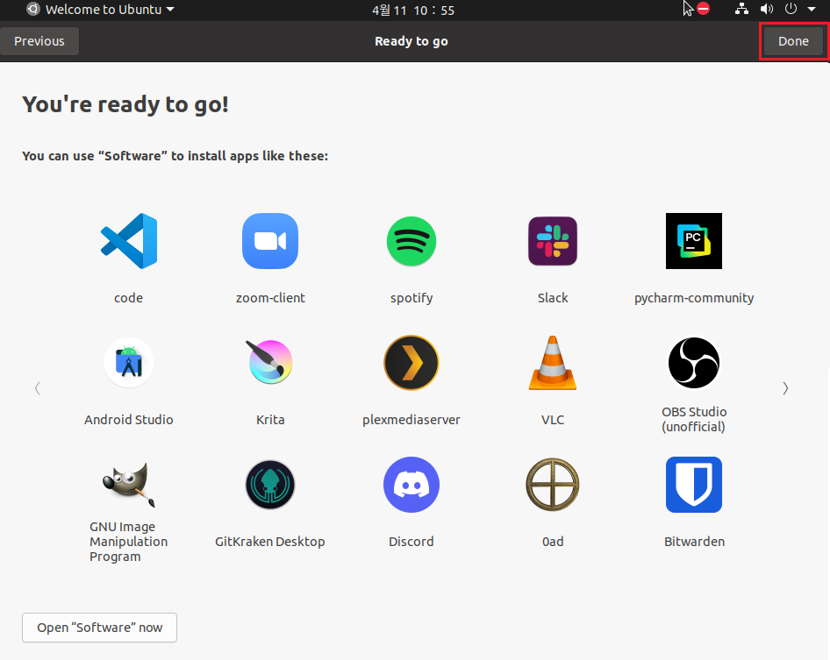Show previous apps with left chevron
This screenshot has width=830, height=660.
click(x=37, y=388)
